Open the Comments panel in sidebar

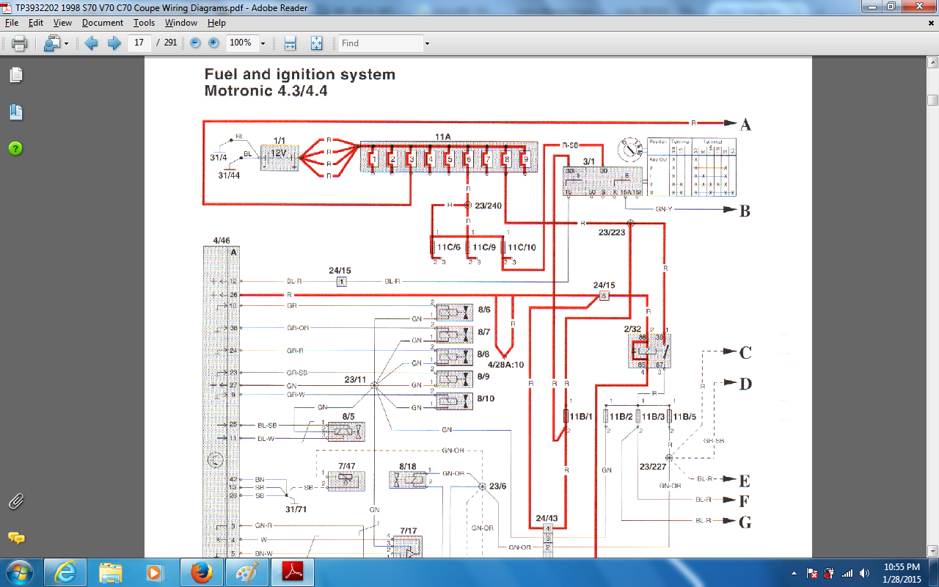tap(15, 538)
